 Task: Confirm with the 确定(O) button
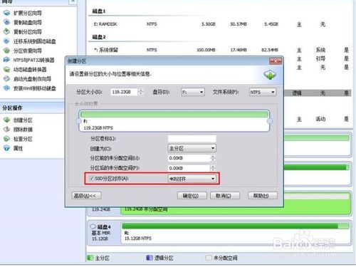pos(192,196)
